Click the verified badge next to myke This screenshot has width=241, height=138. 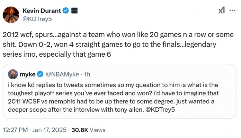40,74
